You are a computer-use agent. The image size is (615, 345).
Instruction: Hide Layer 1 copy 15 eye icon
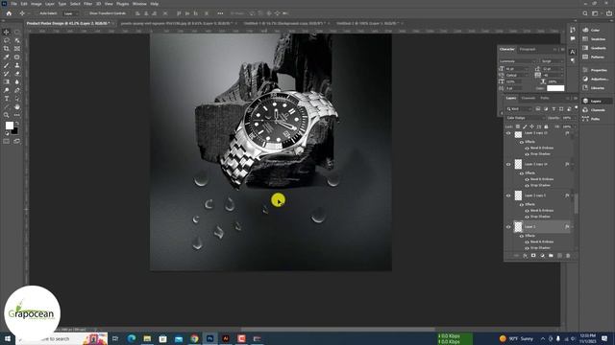click(508, 133)
